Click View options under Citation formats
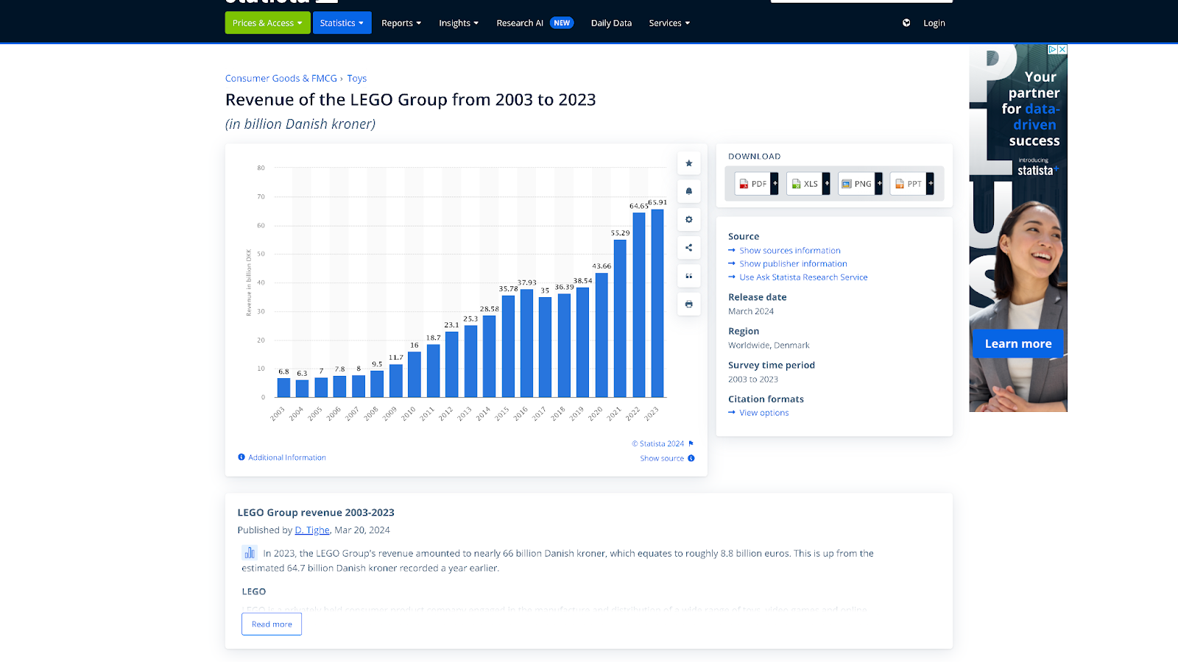1178x662 pixels. tap(764, 413)
